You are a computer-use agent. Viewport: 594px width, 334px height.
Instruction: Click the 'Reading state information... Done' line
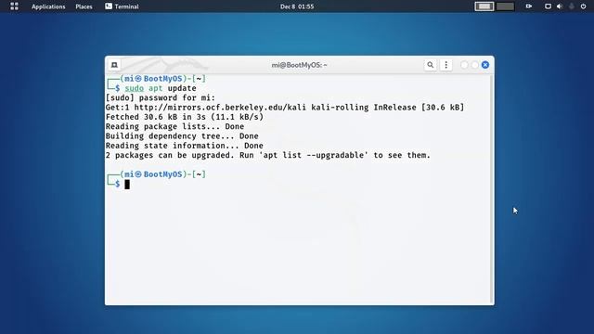[184, 146]
